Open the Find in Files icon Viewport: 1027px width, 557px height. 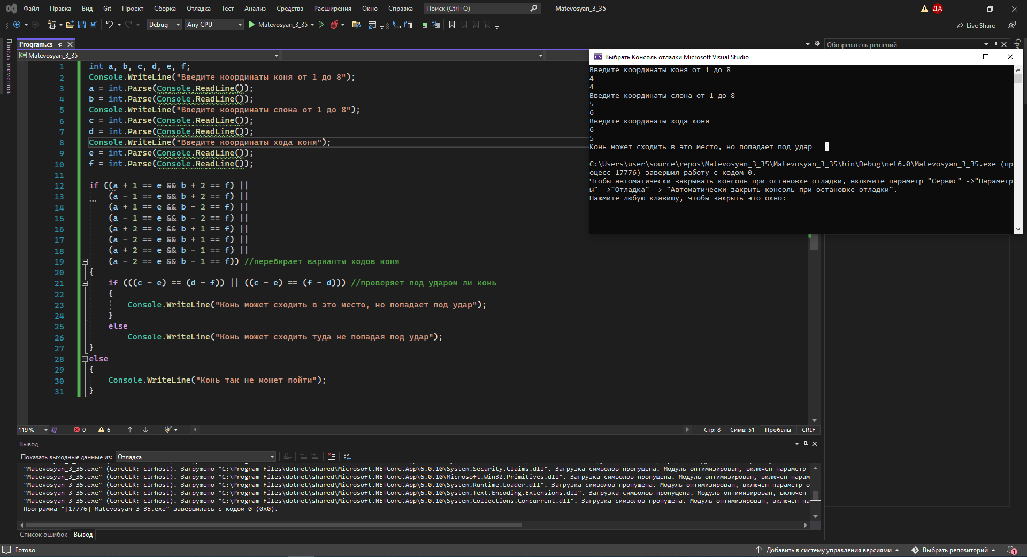tap(355, 25)
